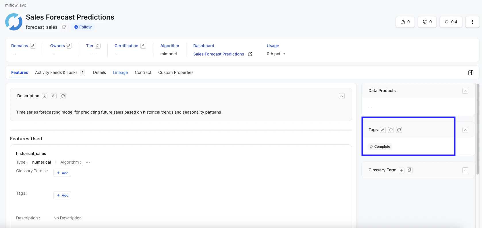Collapse the Data Products panel
The image size is (482, 228).
[465, 91]
